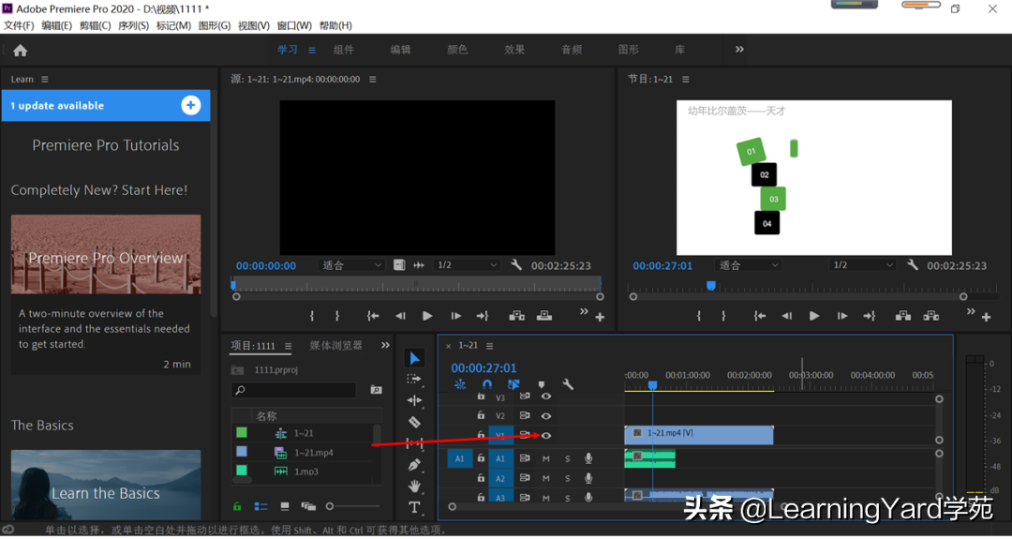Click 1 update available banner

click(106, 105)
